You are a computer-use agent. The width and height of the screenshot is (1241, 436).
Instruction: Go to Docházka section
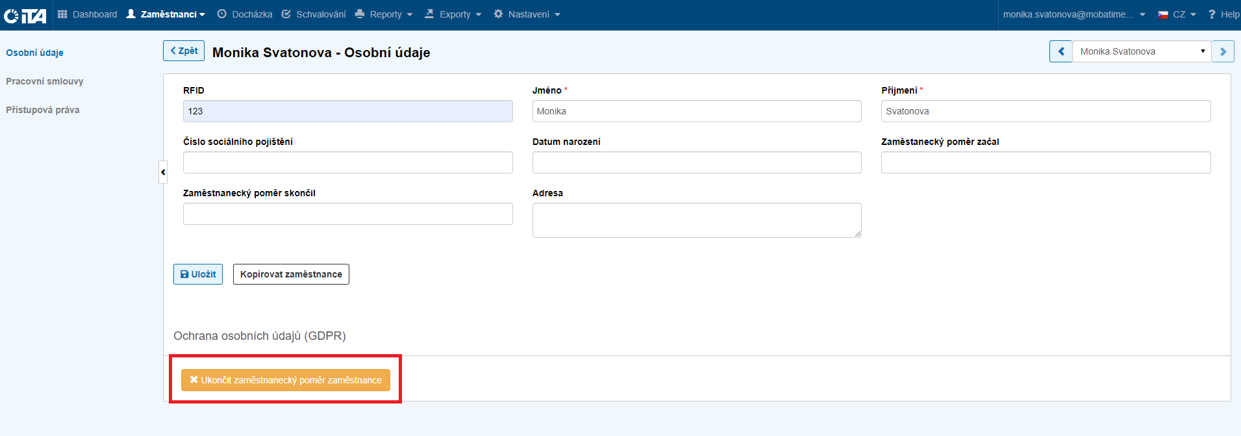pos(245,14)
